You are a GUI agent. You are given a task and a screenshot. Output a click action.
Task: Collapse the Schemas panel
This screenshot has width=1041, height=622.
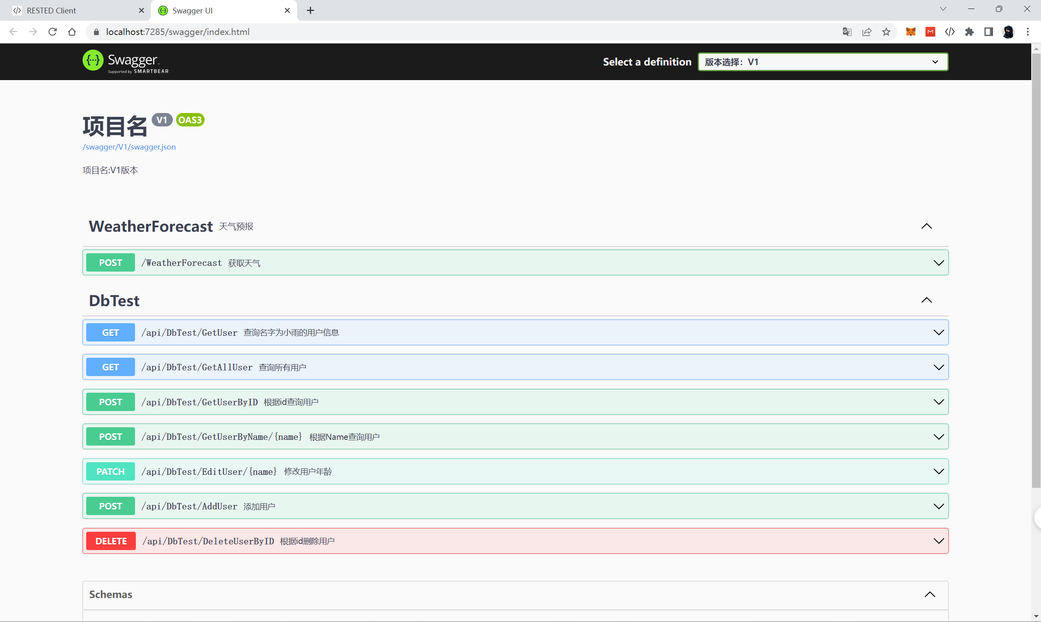[x=930, y=594]
